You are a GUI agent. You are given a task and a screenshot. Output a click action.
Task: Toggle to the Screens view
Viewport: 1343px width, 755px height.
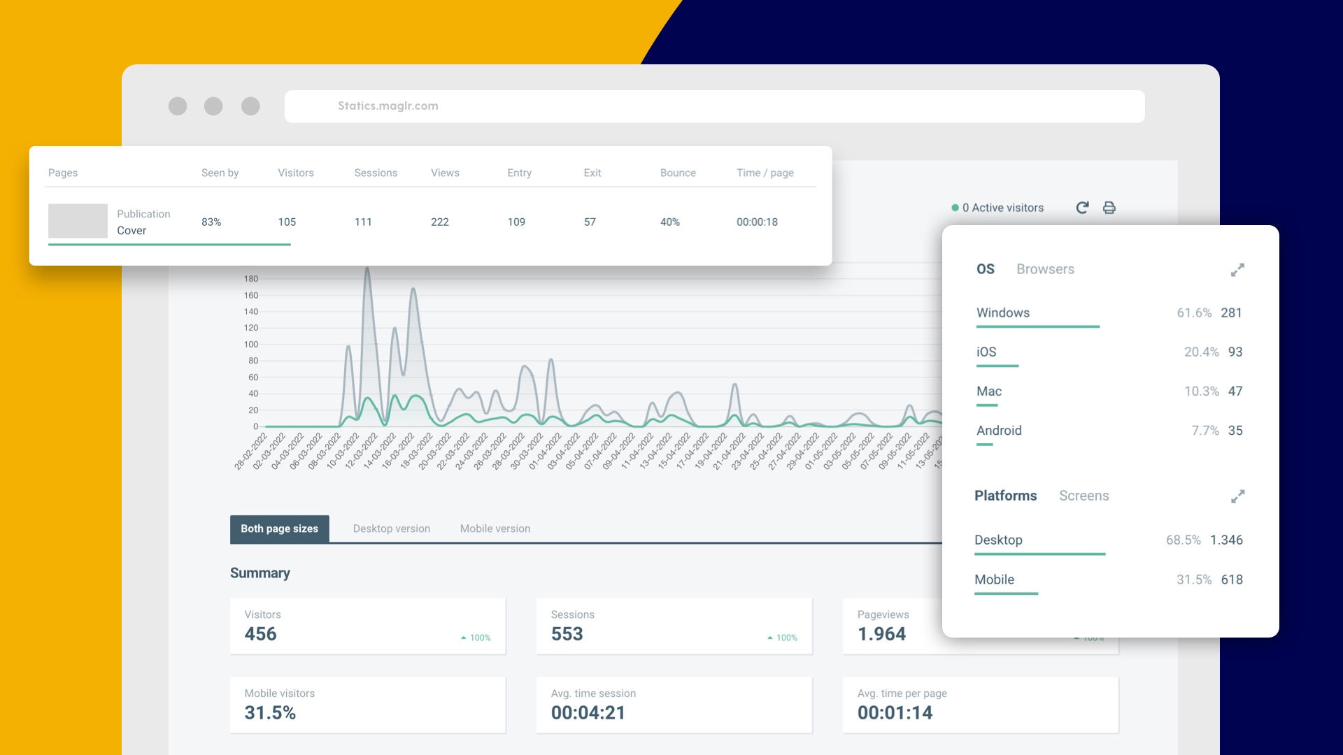pos(1083,496)
